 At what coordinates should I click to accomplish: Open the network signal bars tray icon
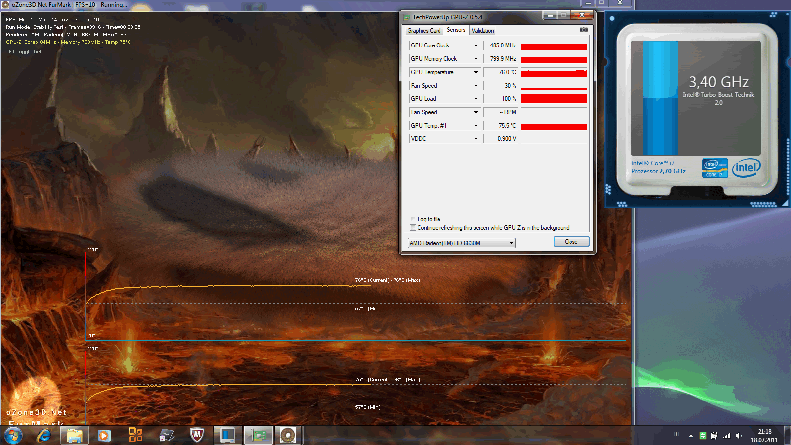(726, 436)
